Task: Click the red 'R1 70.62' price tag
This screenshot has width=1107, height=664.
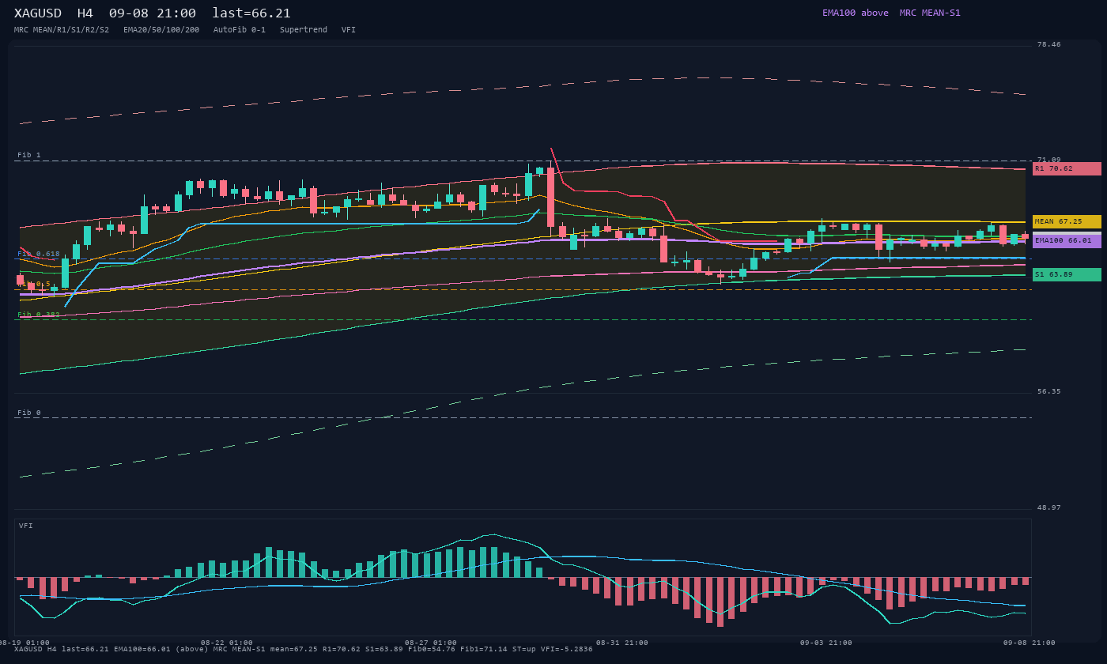Action: tap(1067, 168)
